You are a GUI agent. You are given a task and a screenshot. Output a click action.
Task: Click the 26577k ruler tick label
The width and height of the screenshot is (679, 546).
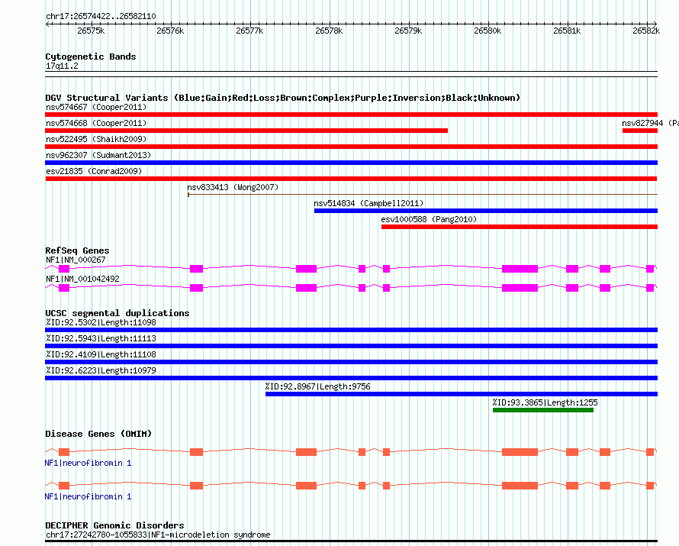tap(249, 31)
